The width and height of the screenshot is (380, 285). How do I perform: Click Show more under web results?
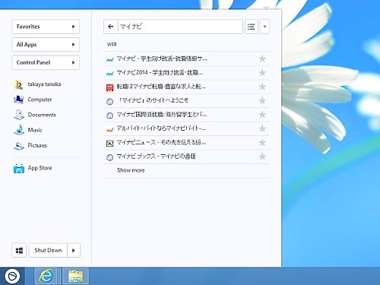click(x=131, y=170)
